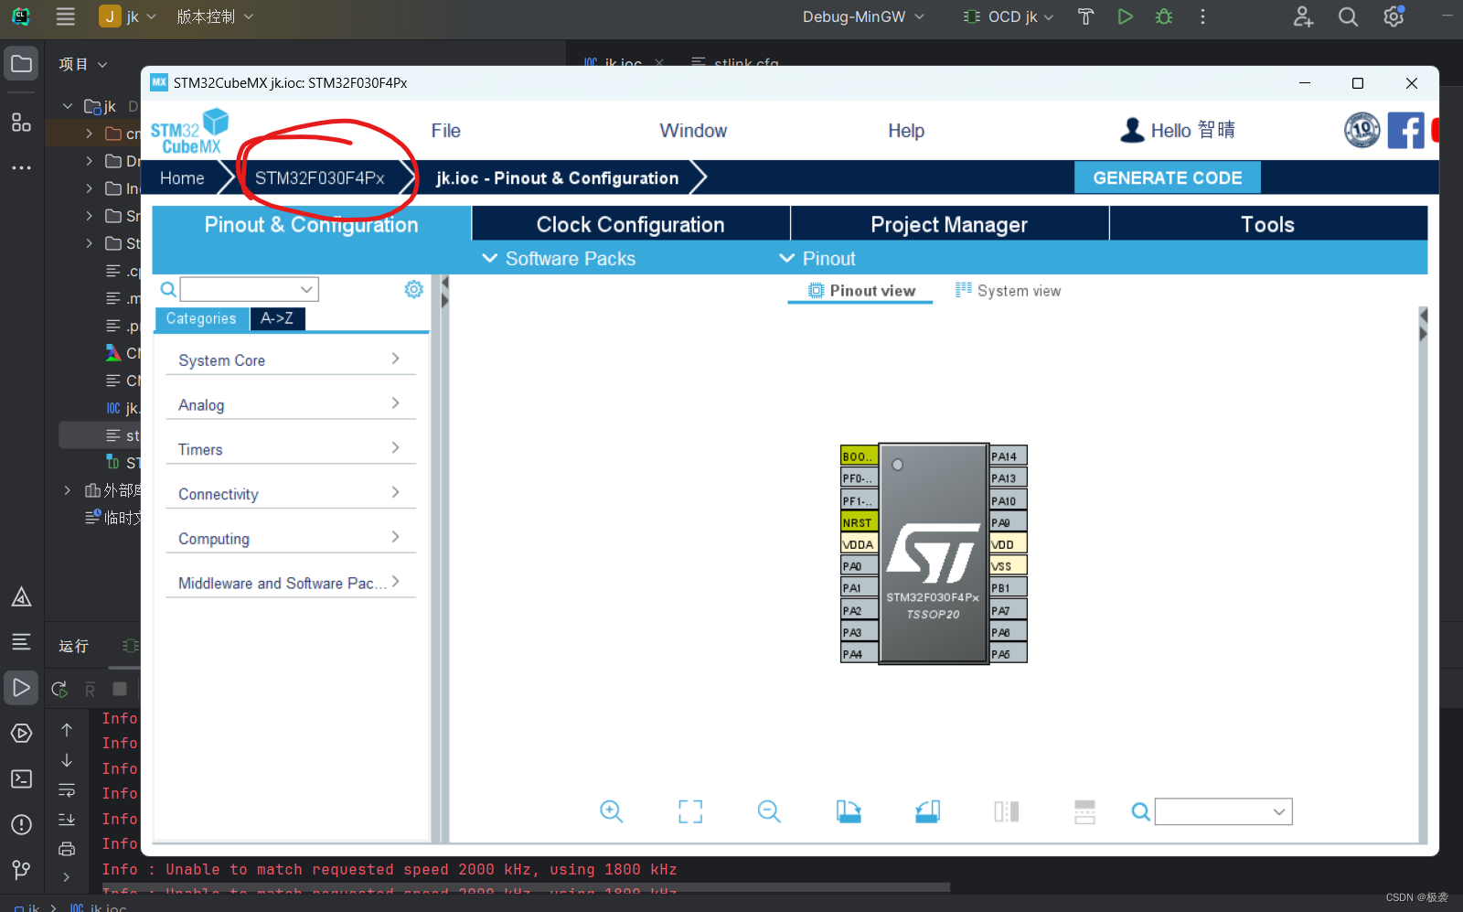Select the Categories tab
Viewport: 1463px width, 912px height.
coord(201,318)
